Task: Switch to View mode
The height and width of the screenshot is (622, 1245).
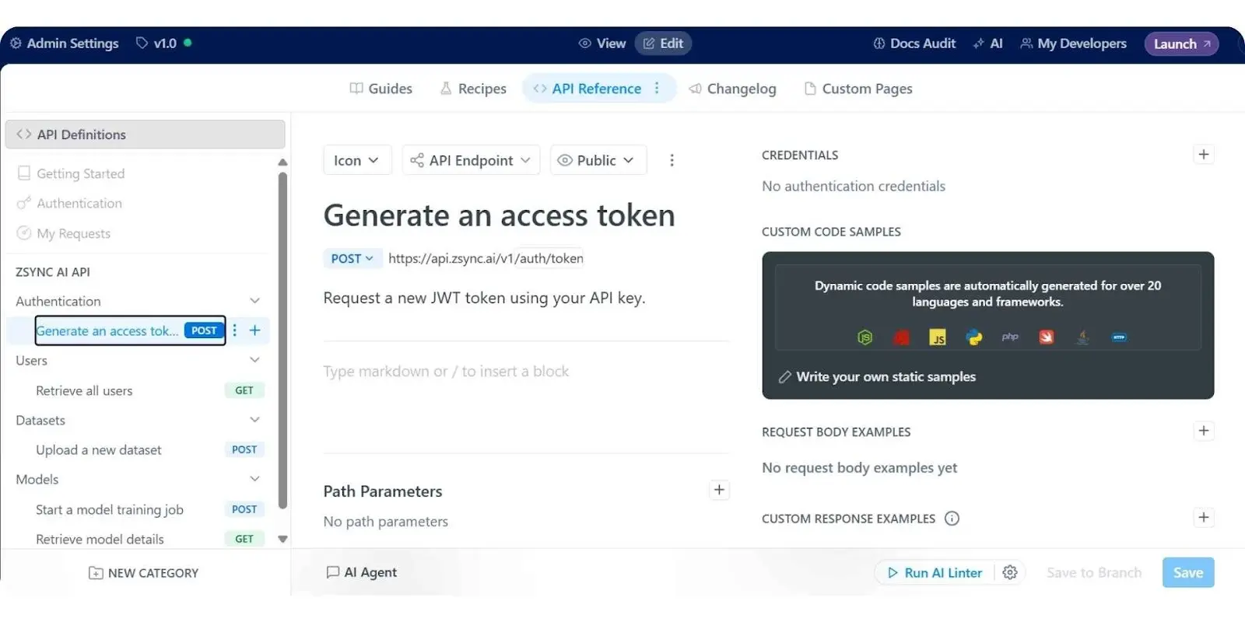Action: pyautogui.click(x=602, y=44)
